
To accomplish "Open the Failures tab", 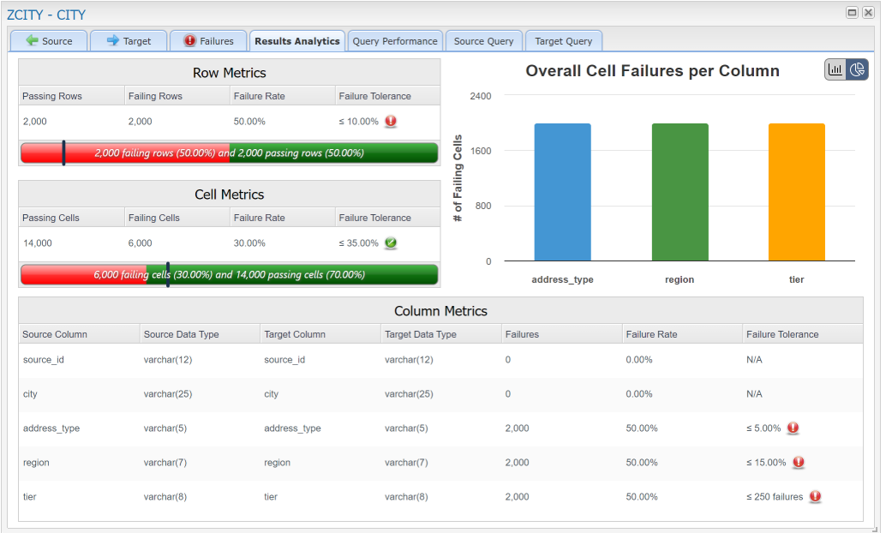I will click(208, 41).
